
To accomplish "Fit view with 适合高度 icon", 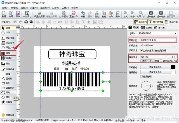I will (161, 14).
